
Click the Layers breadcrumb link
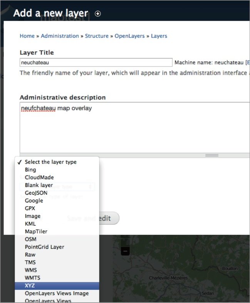pos(159,36)
